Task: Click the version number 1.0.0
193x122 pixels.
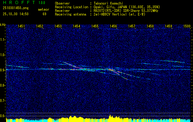Action: [x=42, y=3]
